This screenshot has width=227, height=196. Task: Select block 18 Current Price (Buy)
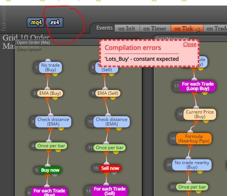coord(200,114)
